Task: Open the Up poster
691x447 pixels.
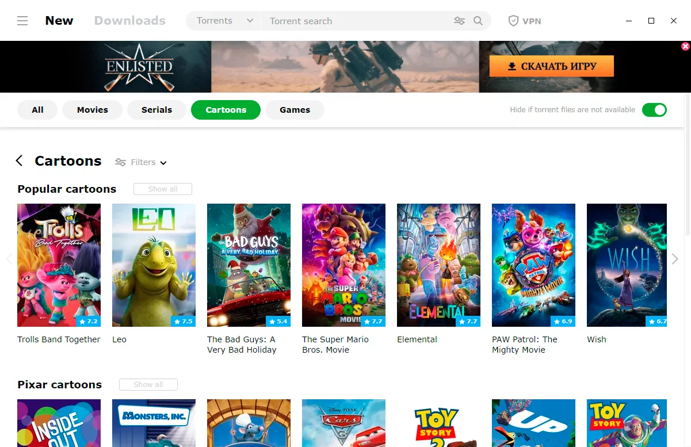Action: point(533,423)
